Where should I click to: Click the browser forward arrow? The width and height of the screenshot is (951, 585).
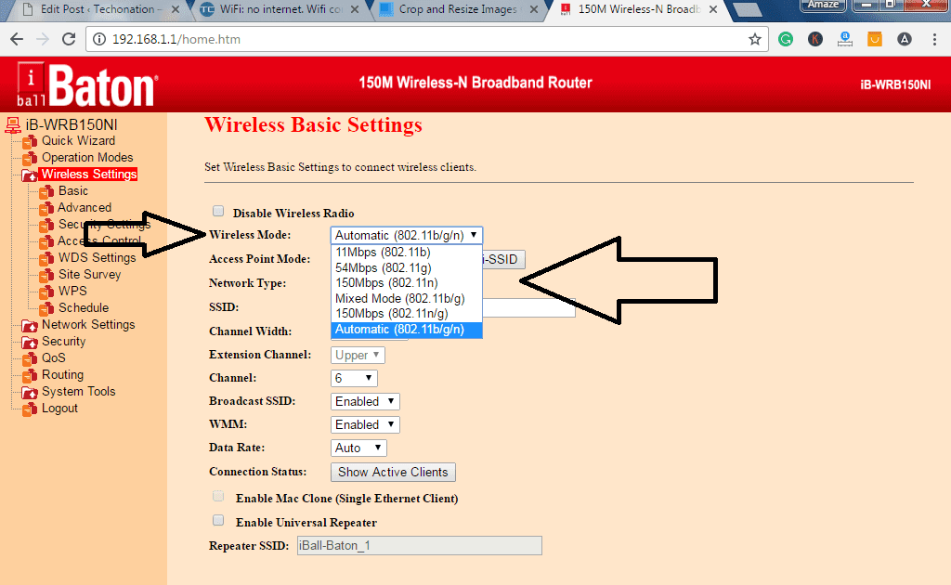coord(43,39)
